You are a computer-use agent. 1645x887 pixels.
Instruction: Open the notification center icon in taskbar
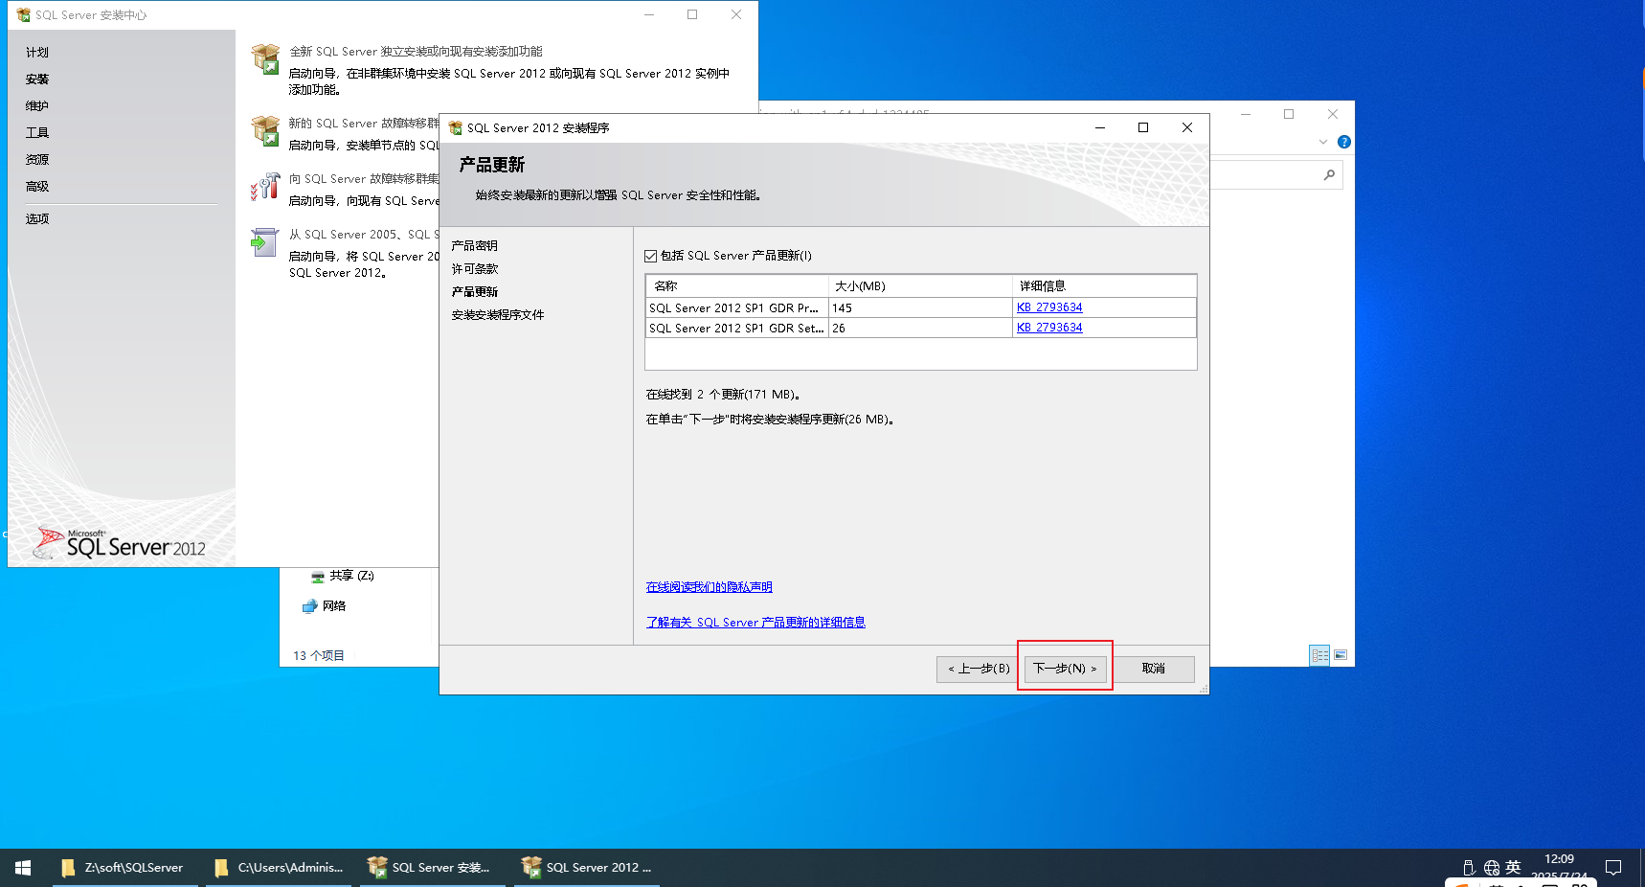(1613, 868)
